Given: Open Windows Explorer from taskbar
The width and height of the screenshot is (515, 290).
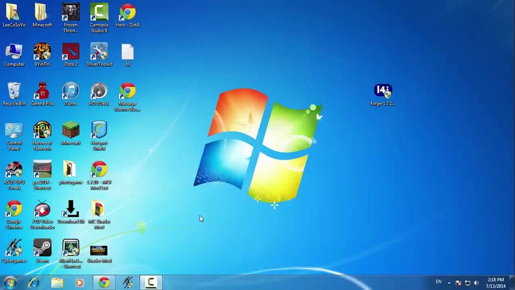Looking at the screenshot, I should pyautogui.click(x=57, y=282).
